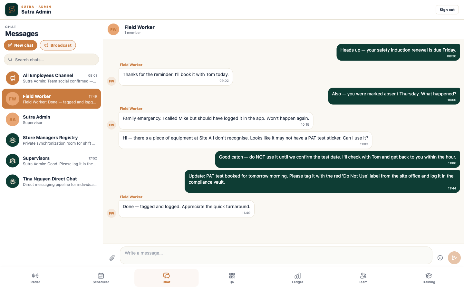The width and height of the screenshot is (464, 290).
Task: Switch to the Scheduler tab
Action: tap(101, 278)
